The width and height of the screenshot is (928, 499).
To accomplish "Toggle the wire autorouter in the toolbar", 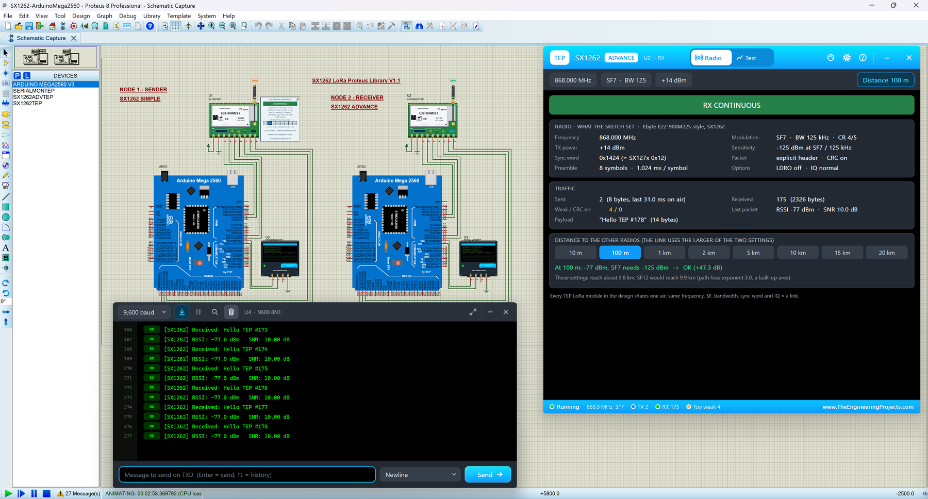I will tap(407, 26).
